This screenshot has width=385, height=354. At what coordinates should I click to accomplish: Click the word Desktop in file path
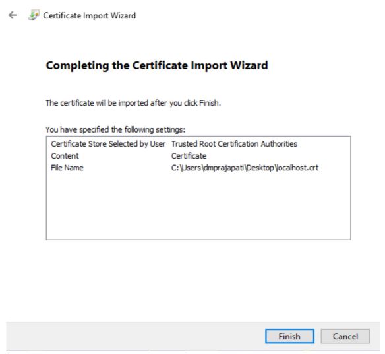pyautogui.click(x=260, y=168)
